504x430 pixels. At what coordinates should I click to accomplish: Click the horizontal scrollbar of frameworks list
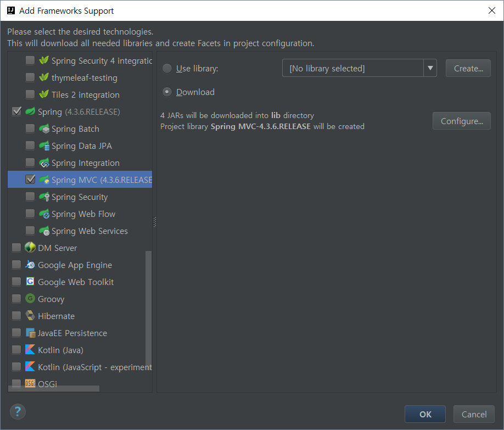tap(54, 388)
